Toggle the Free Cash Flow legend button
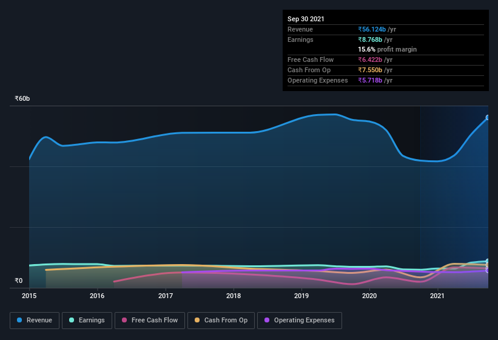Image resolution: width=498 pixels, height=340 pixels. (150, 321)
